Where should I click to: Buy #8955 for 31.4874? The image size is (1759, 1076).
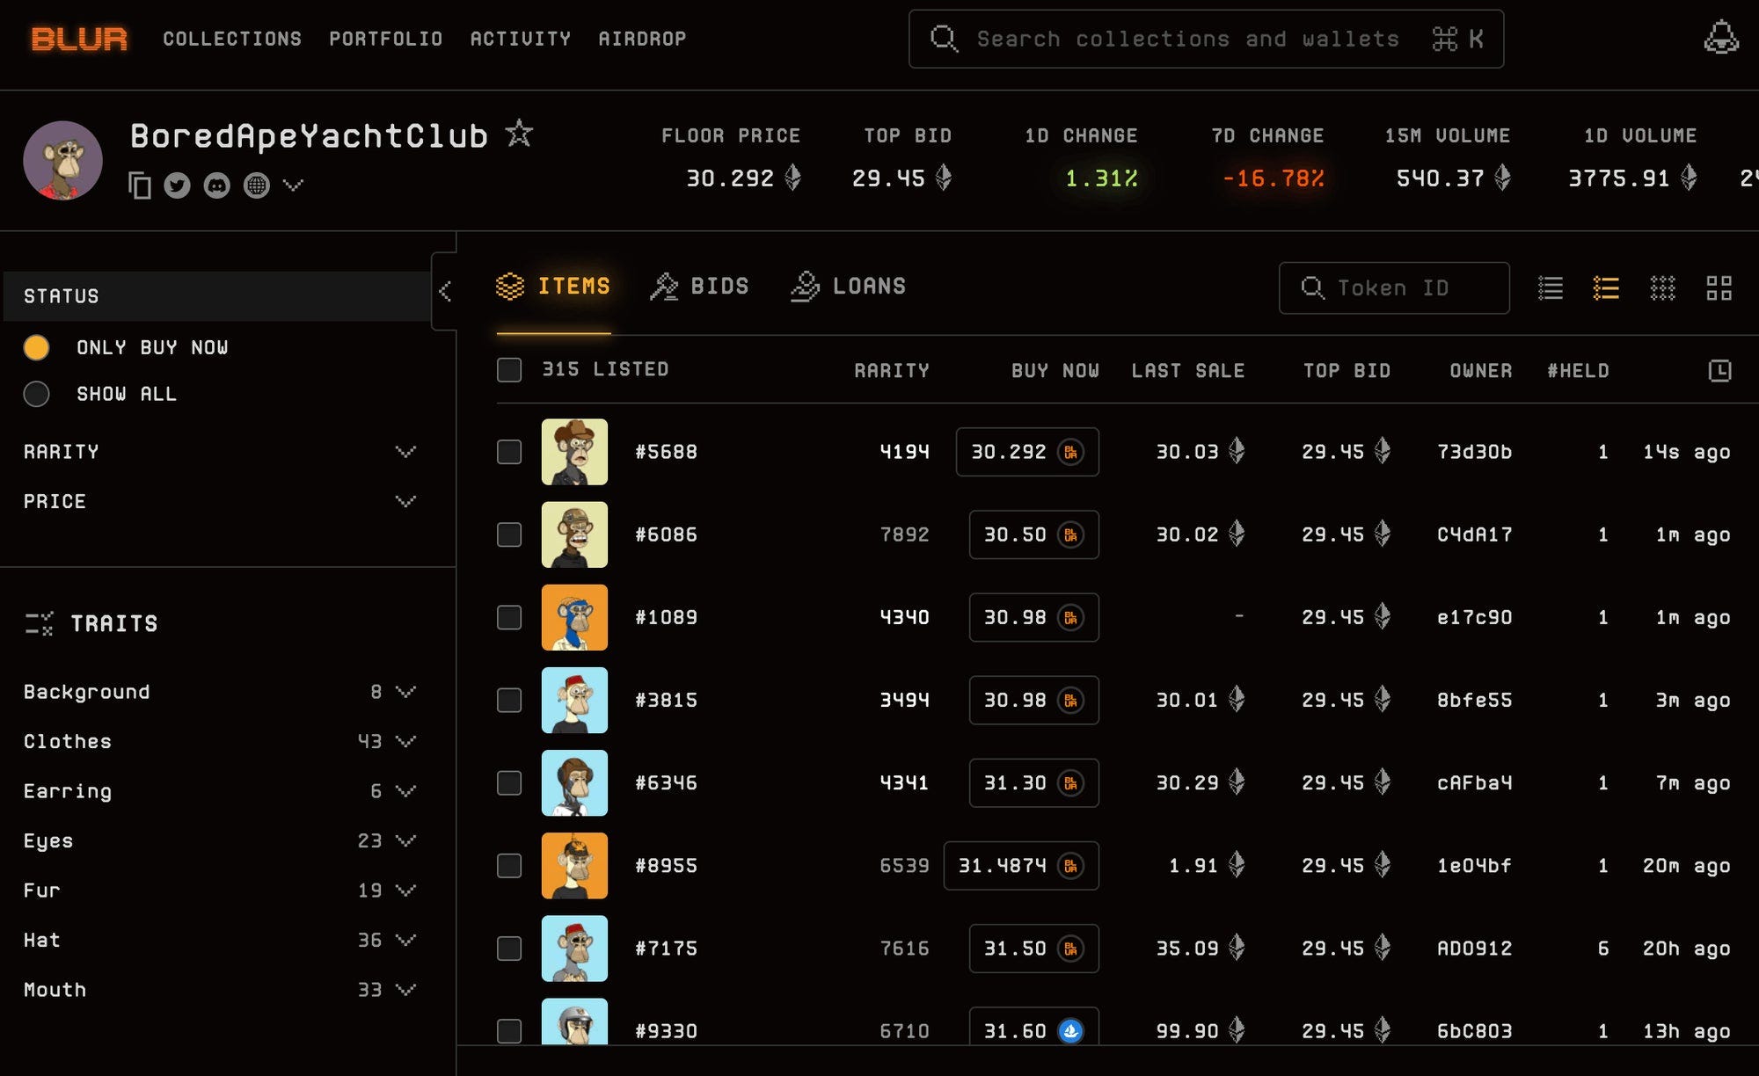(1021, 866)
